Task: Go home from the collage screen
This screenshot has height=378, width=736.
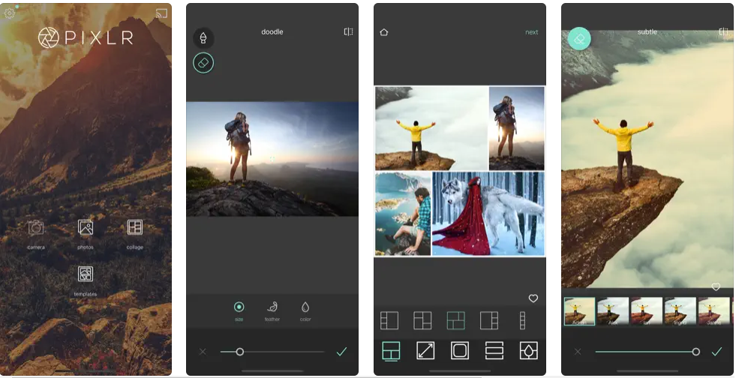Action: tap(384, 32)
